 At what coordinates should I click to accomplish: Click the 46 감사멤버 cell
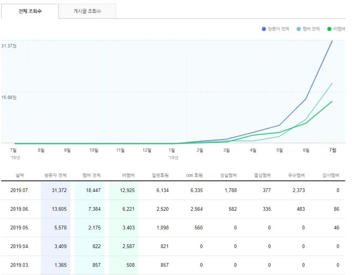336,228
